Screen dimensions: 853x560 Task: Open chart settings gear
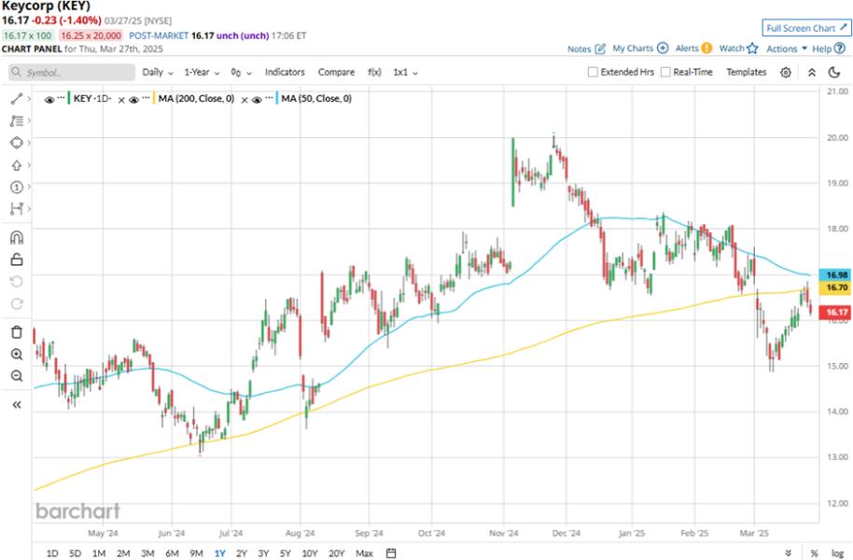786,72
